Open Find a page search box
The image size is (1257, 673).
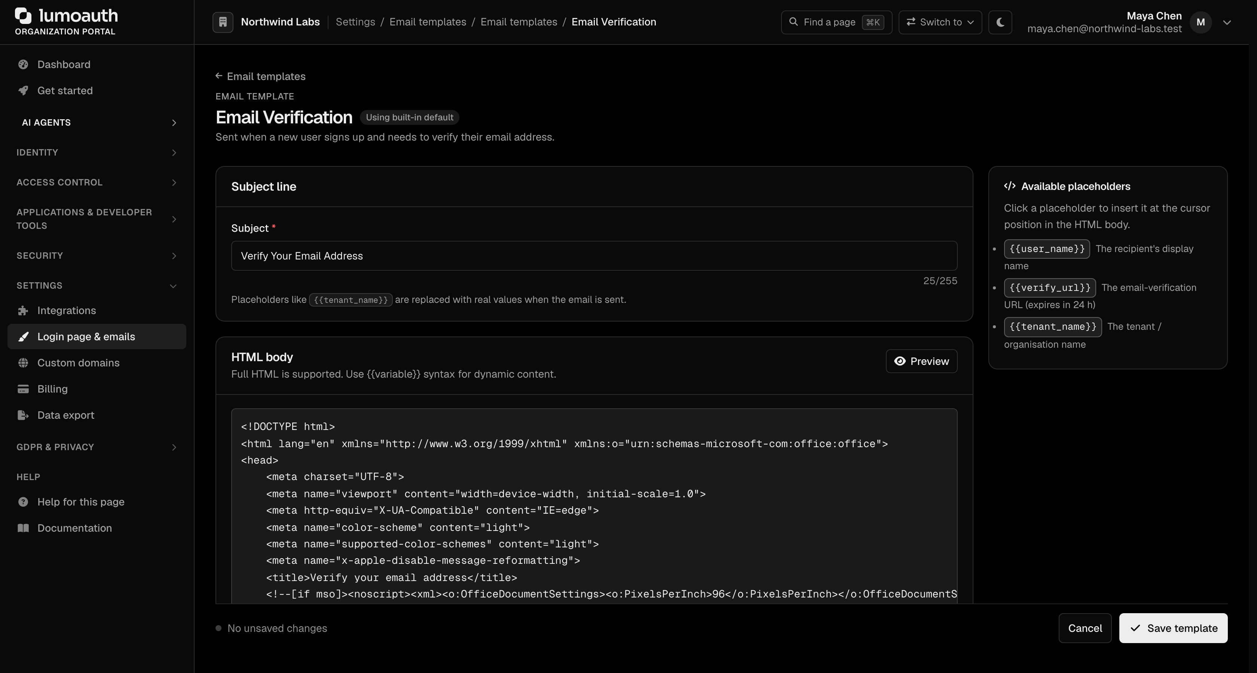tap(837, 22)
